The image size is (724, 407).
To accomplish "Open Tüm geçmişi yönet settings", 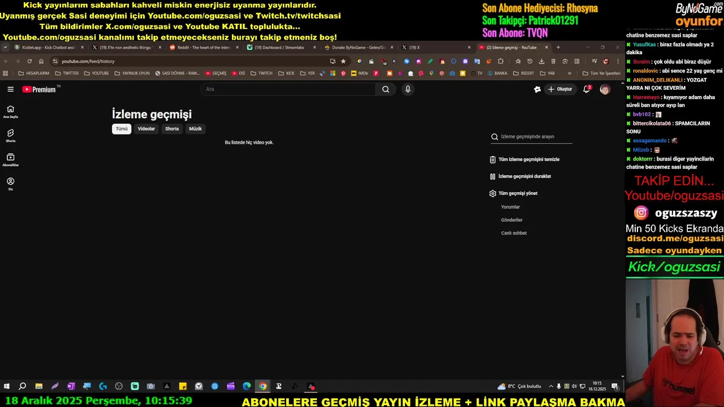I will [514, 193].
